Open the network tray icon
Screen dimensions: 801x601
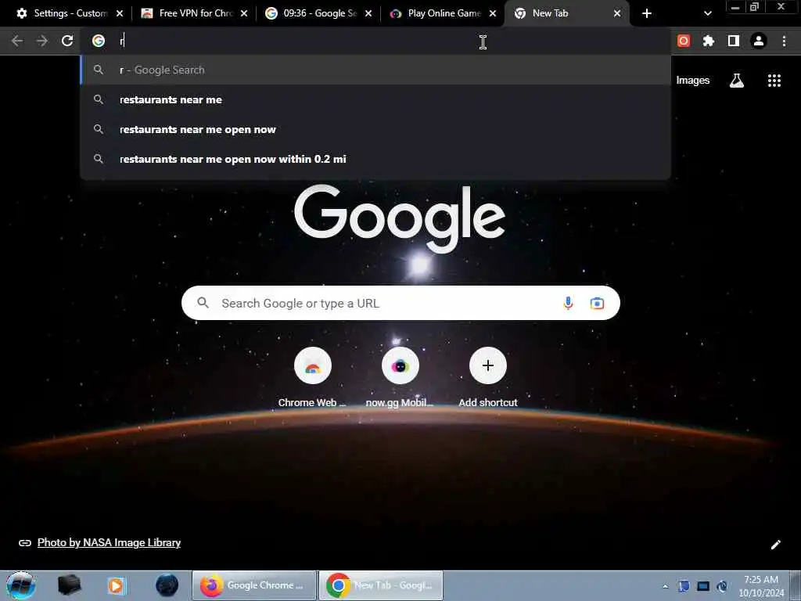point(703,586)
